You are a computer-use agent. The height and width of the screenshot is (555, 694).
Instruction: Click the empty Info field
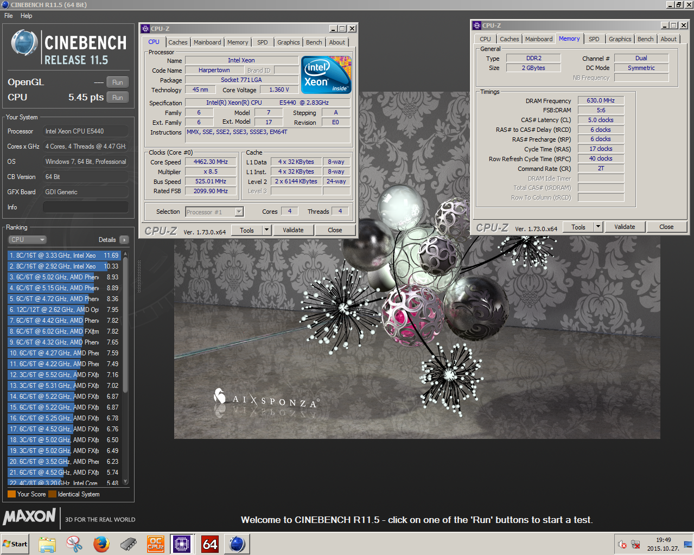(x=86, y=207)
